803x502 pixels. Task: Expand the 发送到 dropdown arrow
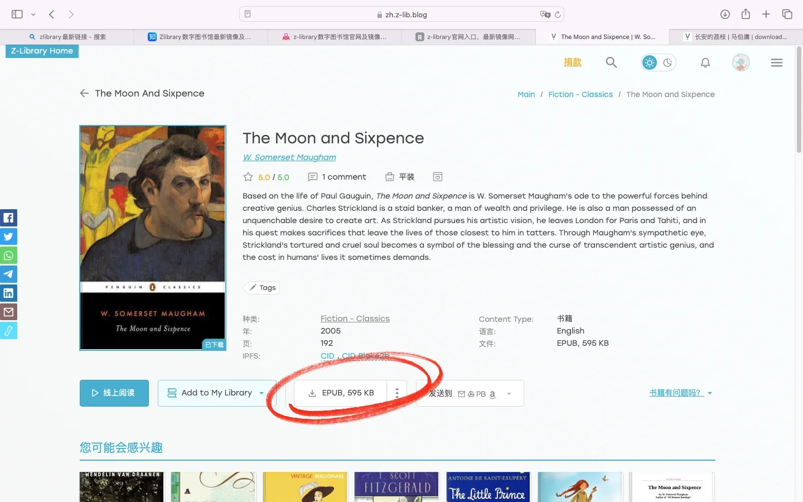[509, 394]
